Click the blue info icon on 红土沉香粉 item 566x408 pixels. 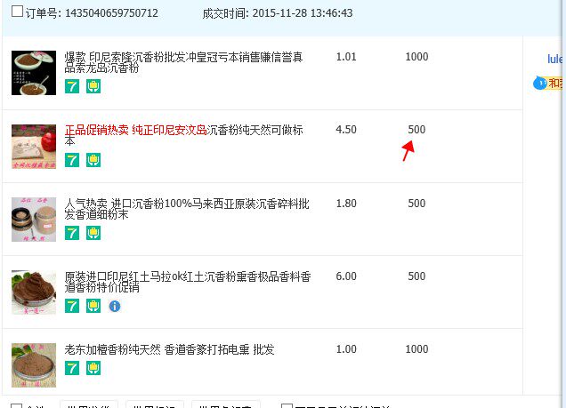click(115, 306)
